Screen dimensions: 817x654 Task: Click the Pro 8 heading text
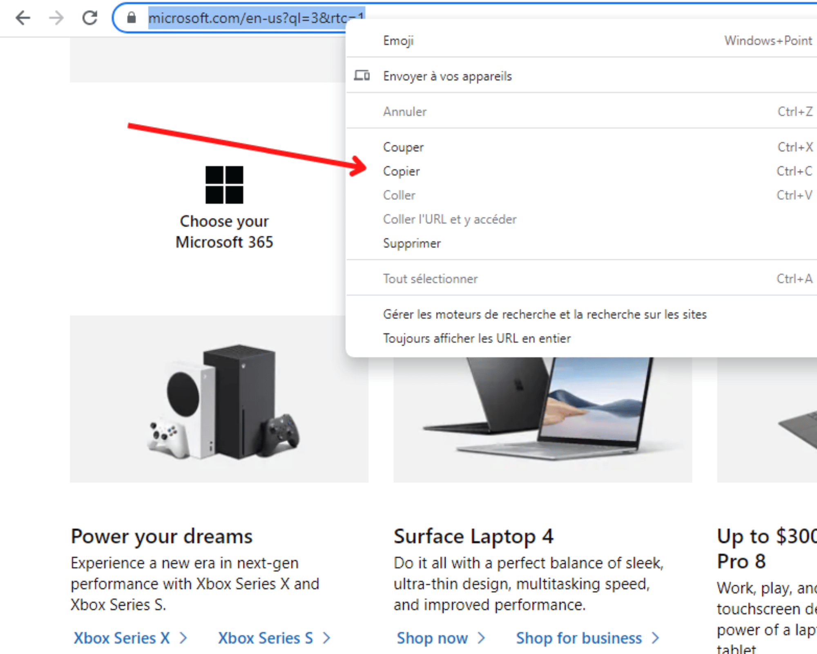(x=741, y=561)
